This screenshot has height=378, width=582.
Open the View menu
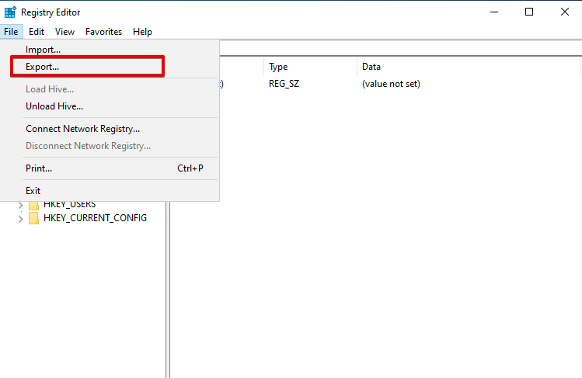64,32
